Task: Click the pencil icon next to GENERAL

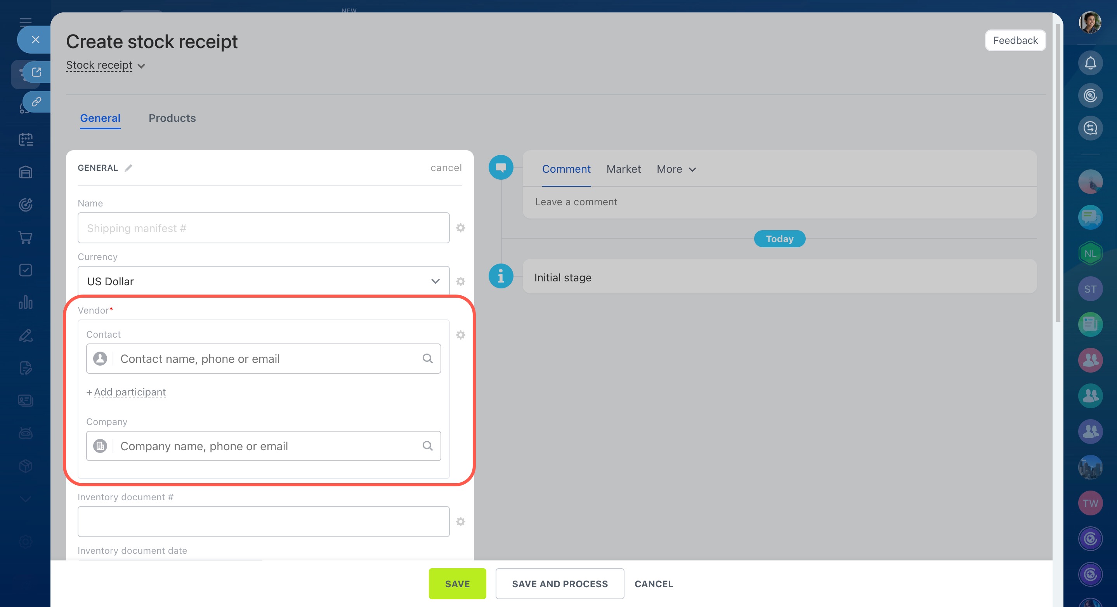Action: (128, 168)
